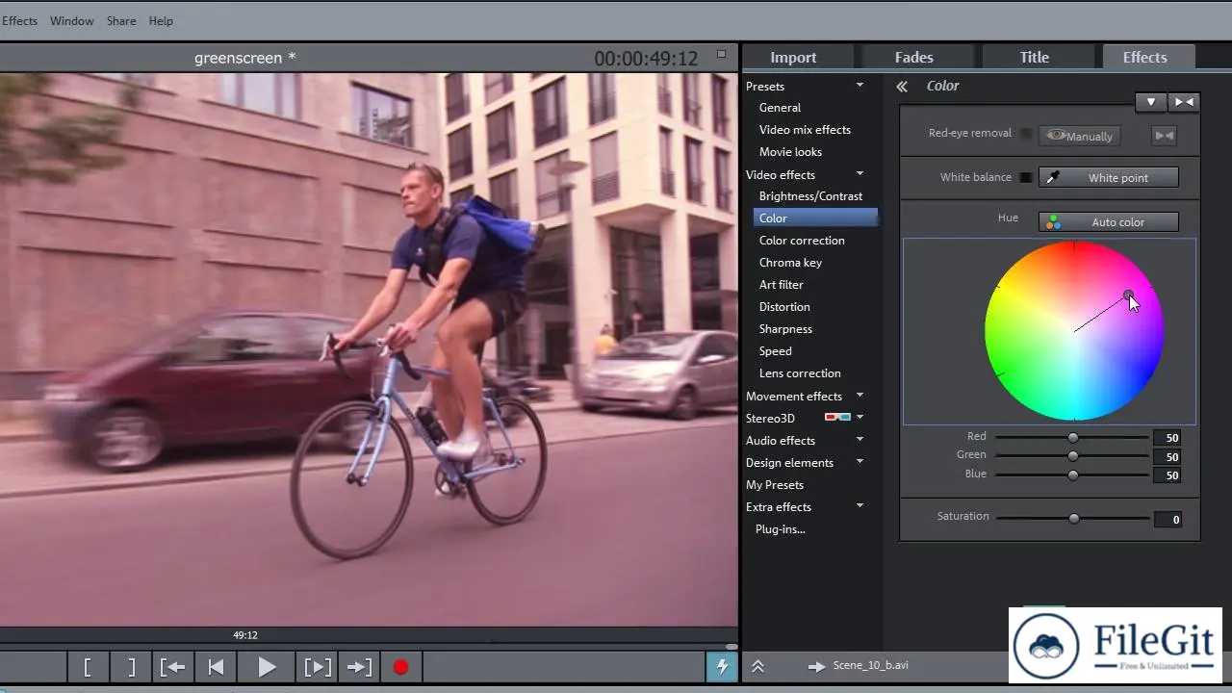Go to the beginning of the movie
1232x693 pixels.
(x=217, y=666)
